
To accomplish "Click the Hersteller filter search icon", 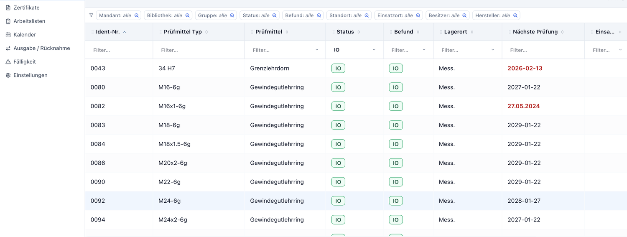I will pyautogui.click(x=515, y=15).
